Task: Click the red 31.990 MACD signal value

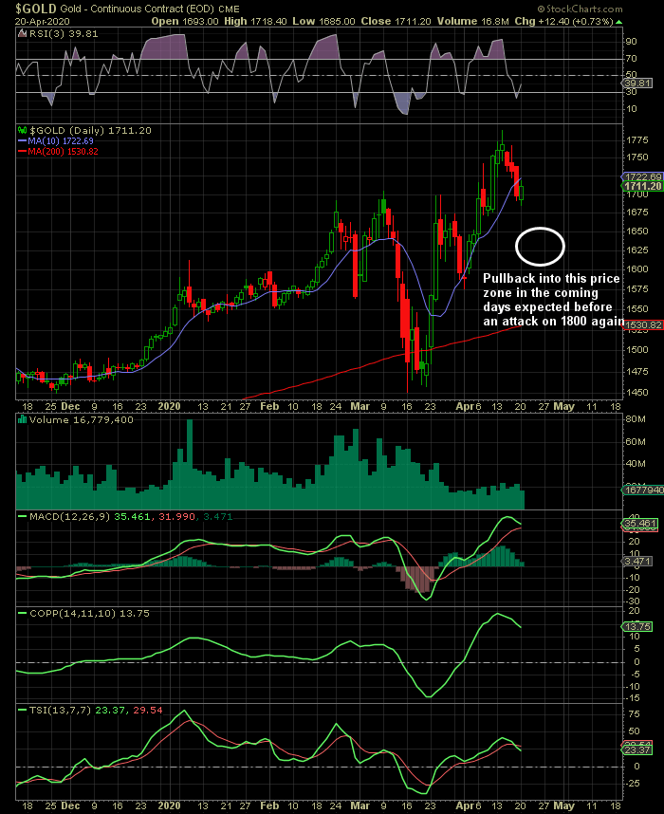Action: pos(176,517)
